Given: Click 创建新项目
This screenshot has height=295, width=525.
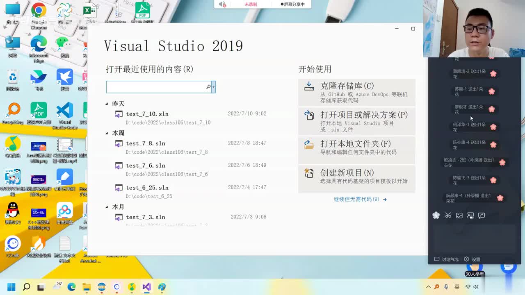Looking at the screenshot, I should (356, 179).
